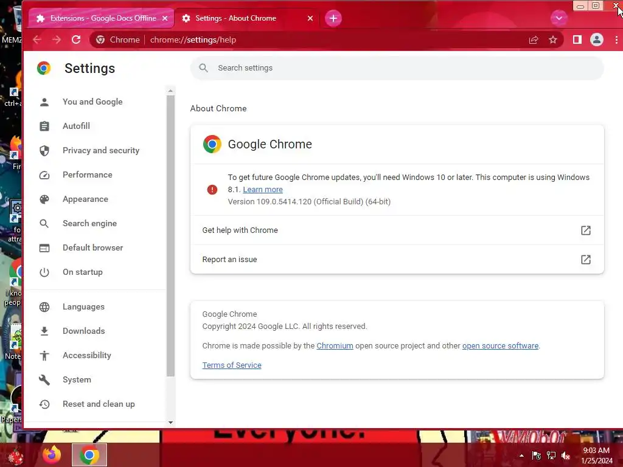
Task: Open Languages settings section
Action: tap(83, 306)
